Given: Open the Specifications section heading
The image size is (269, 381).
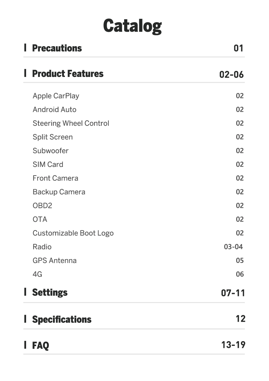Looking at the screenshot, I should pyautogui.click(x=62, y=319).
